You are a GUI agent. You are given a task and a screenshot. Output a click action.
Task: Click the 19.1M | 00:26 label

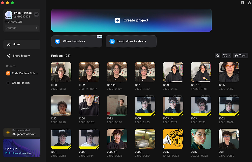171,156
